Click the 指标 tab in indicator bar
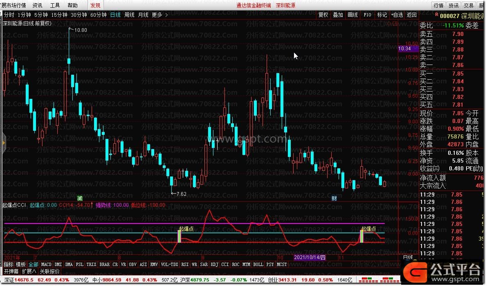Screen dimensions: 487x286 coord(9,265)
